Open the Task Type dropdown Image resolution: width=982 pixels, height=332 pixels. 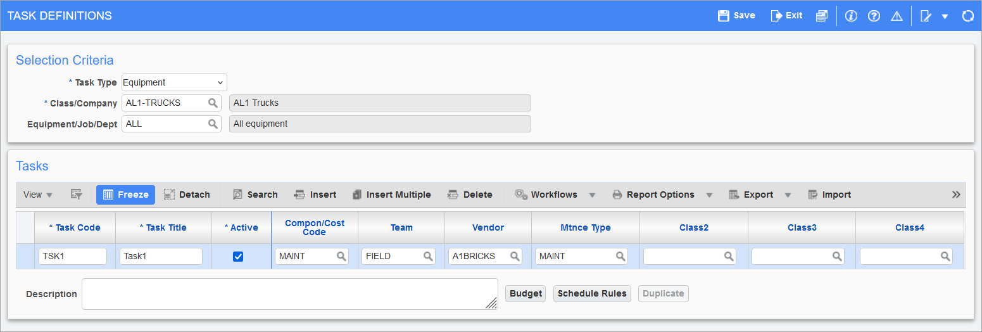174,82
